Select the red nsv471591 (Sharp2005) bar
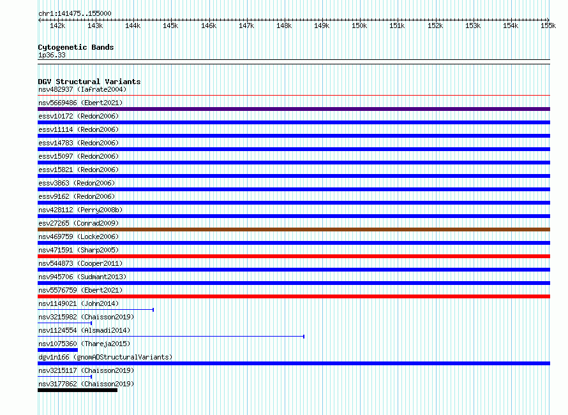 pyautogui.click(x=294, y=256)
